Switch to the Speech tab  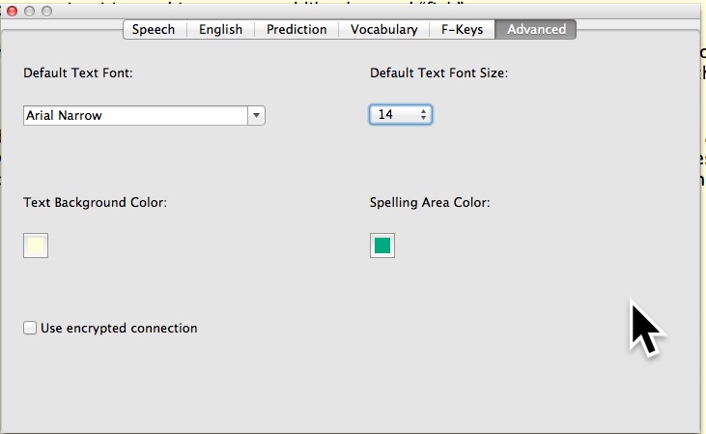154,29
